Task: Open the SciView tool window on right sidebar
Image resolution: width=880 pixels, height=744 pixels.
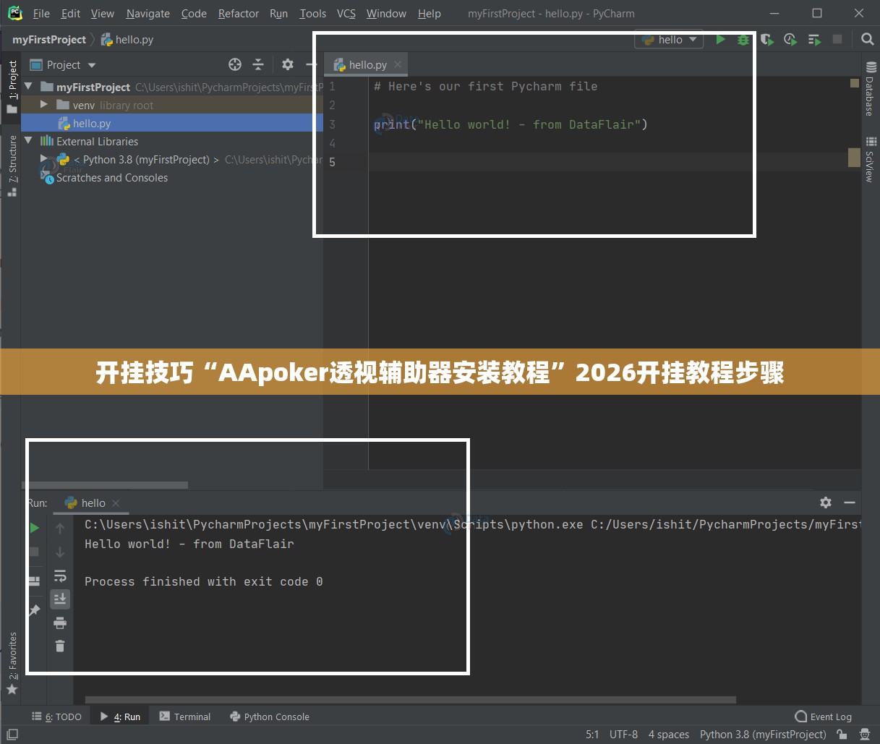Action: [870, 159]
